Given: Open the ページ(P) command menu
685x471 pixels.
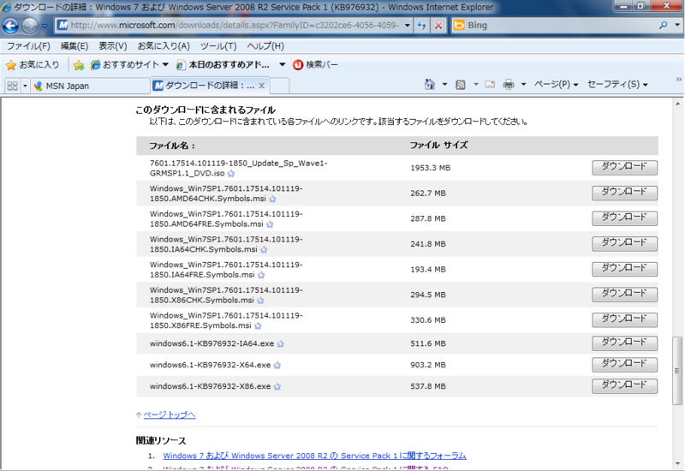Looking at the screenshot, I should tap(556, 84).
